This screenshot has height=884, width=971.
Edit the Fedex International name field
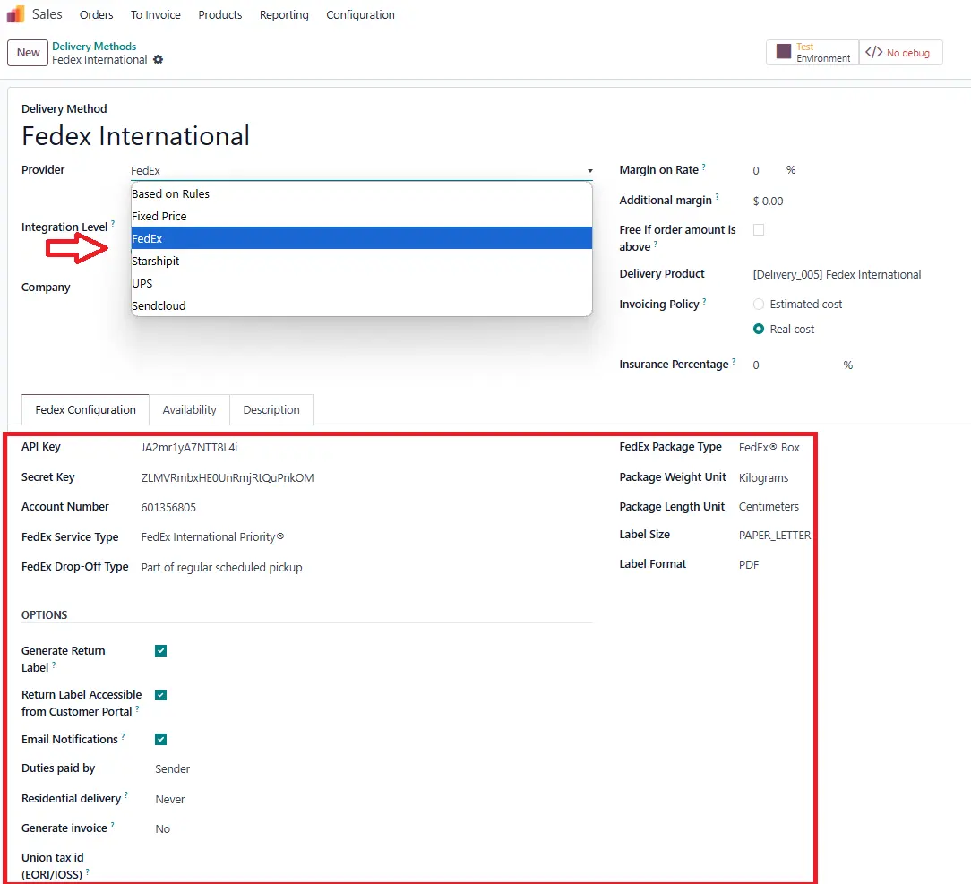(x=135, y=136)
